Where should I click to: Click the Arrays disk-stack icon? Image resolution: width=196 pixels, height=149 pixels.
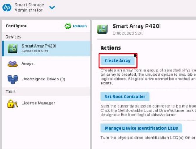[x=13, y=64]
